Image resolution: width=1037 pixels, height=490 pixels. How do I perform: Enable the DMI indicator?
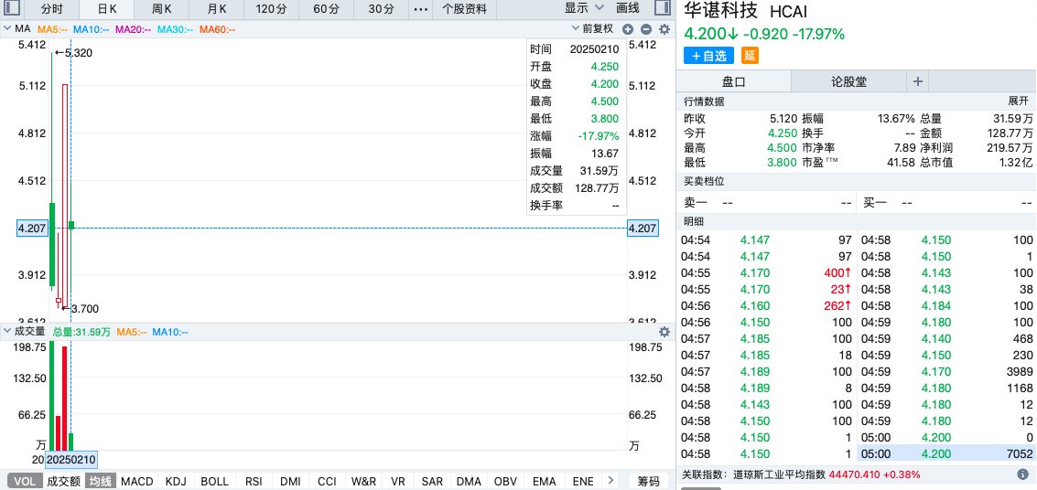pyautogui.click(x=290, y=482)
